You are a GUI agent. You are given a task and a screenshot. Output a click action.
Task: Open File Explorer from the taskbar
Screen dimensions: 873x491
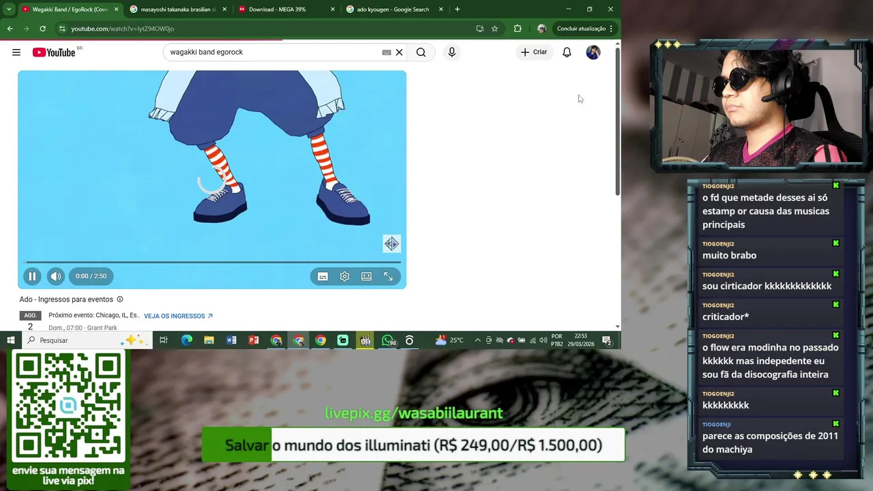pyautogui.click(x=209, y=340)
